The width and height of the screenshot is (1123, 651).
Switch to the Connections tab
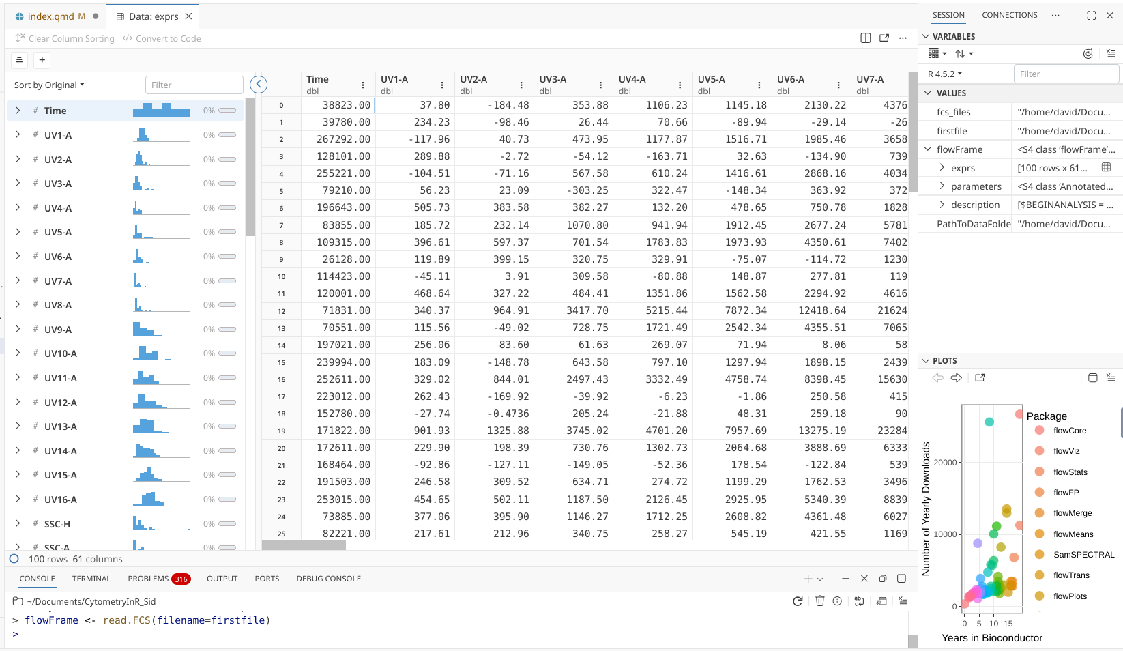coord(1009,15)
